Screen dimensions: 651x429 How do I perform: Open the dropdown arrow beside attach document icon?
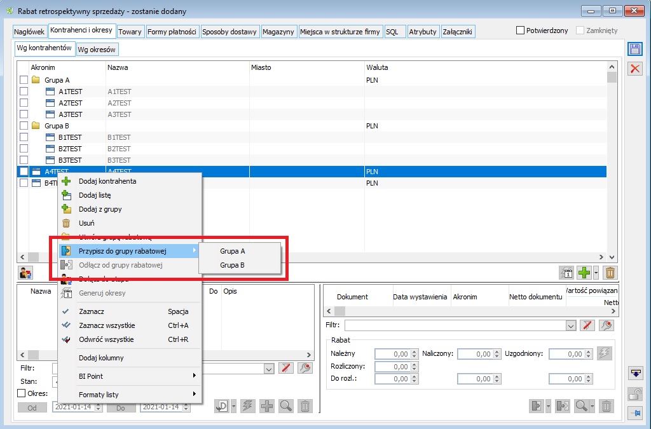pyautogui.click(x=548, y=405)
